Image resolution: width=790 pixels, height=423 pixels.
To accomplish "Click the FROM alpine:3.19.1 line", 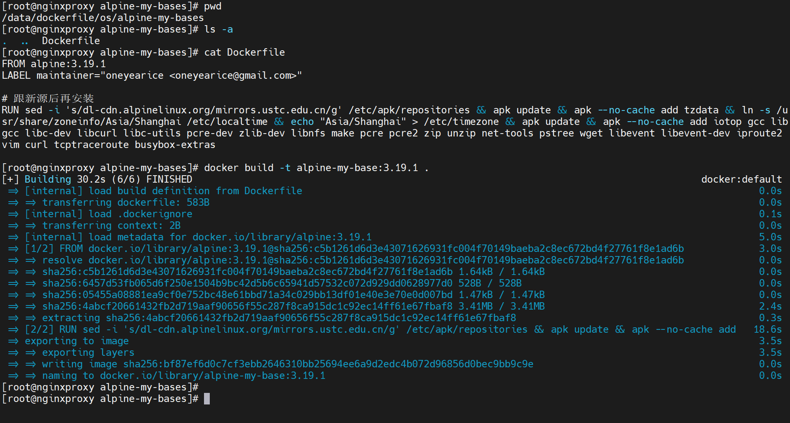I will [x=54, y=64].
